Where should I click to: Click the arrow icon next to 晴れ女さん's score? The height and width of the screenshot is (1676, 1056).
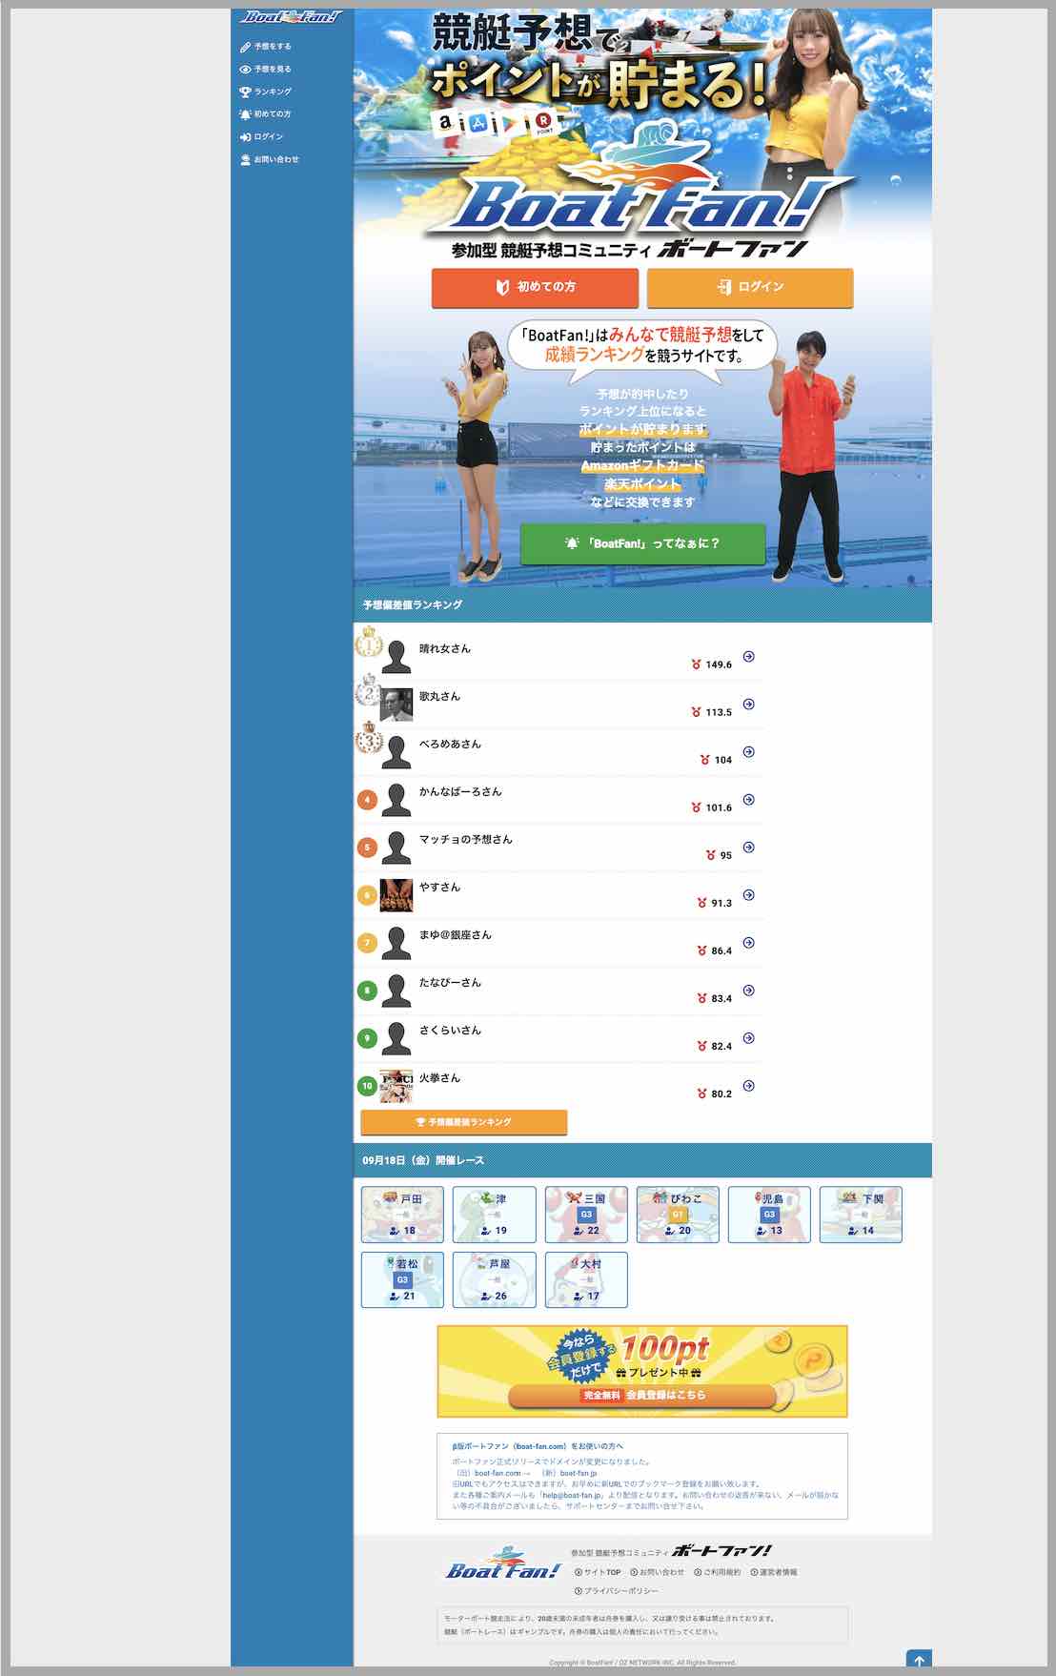[748, 657]
